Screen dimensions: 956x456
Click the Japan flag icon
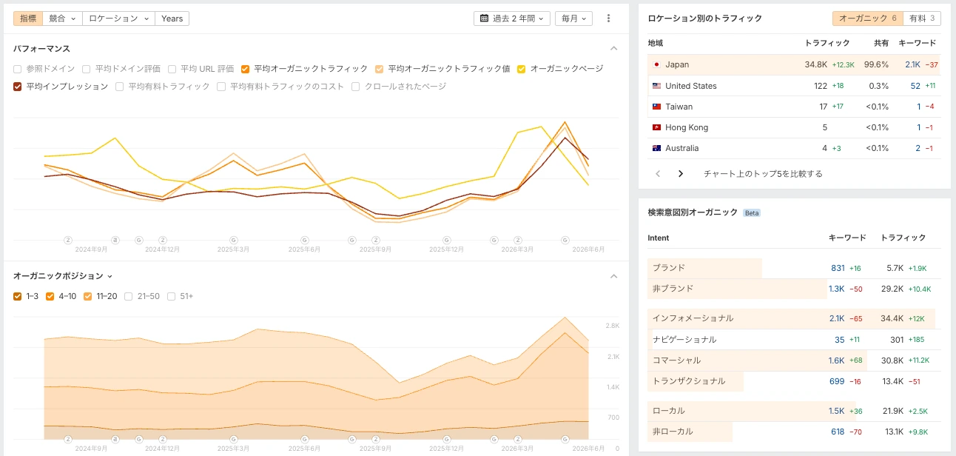656,65
